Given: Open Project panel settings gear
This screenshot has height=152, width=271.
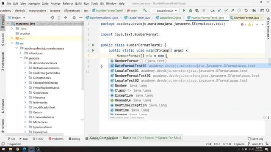Looking at the screenshot, I should pyautogui.click(x=74, y=18).
